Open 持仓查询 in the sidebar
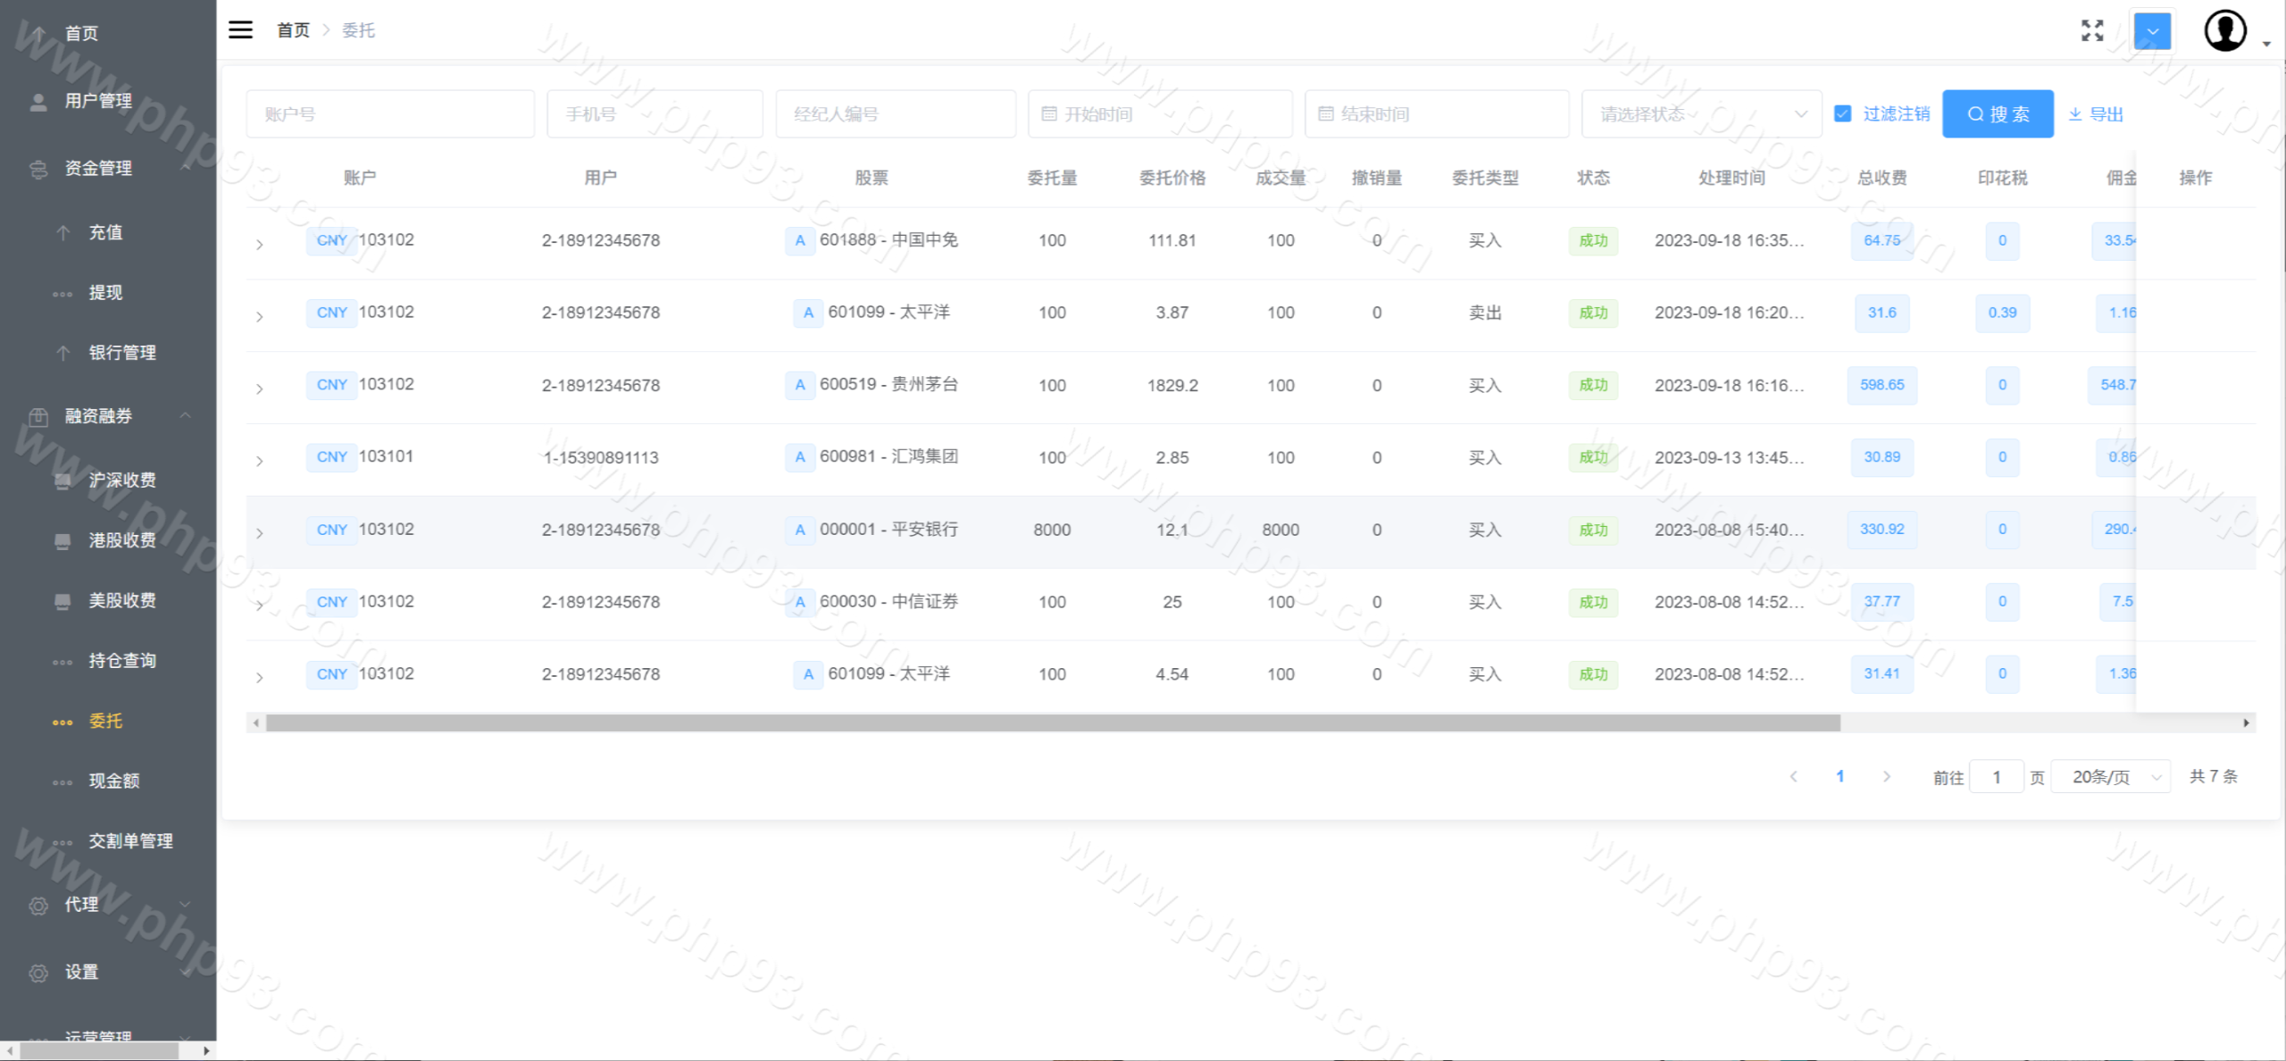Viewport: 2286px width, 1061px height. tap(122, 661)
